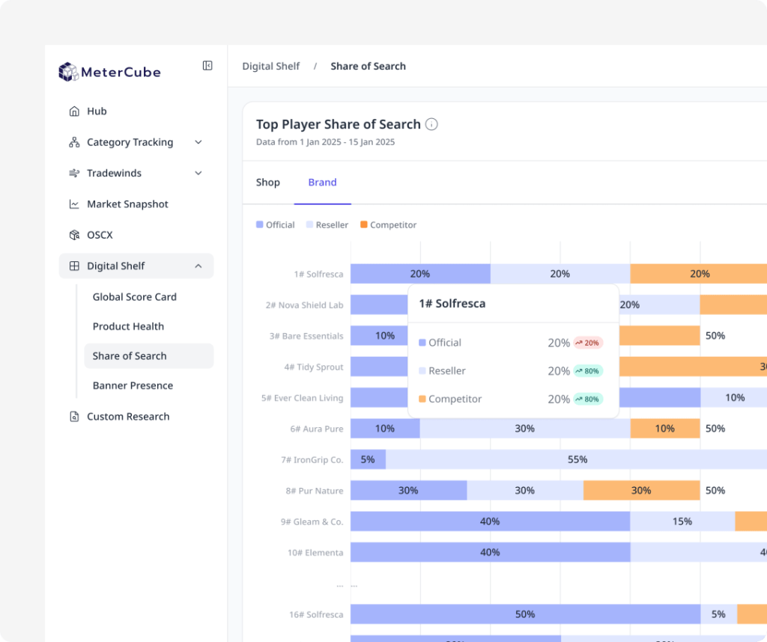The image size is (767, 642).
Task: Collapse the Digital Shelf menu chevron
Action: (198, 266)
